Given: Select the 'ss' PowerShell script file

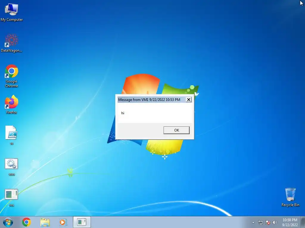Looking at the screenshot, I should pos(12,135).
